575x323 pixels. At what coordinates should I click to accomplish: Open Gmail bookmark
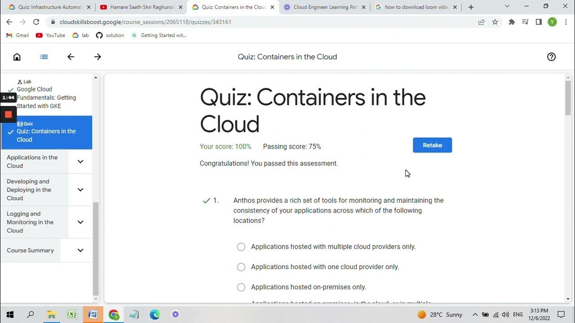pyautogui.click(x=17, y=35)
